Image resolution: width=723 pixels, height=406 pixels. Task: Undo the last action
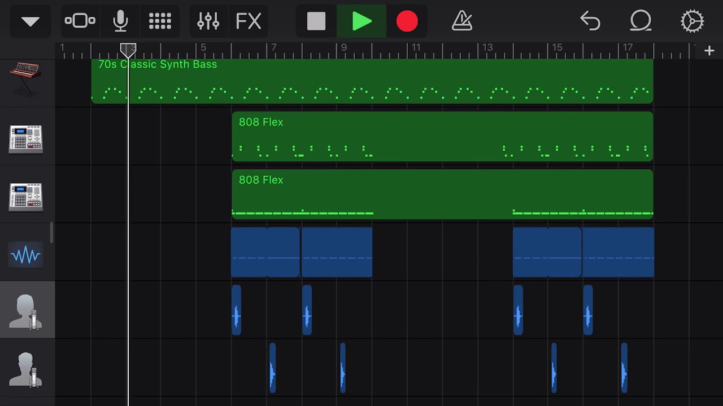tap(590, 21)
